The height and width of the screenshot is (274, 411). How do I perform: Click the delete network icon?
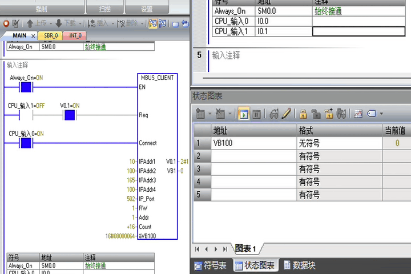coord(121,23)
